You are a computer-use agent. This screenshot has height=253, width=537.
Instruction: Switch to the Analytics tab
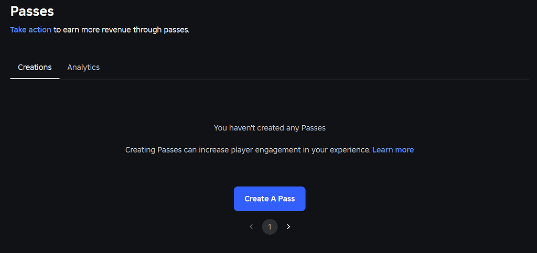[83, 68]
